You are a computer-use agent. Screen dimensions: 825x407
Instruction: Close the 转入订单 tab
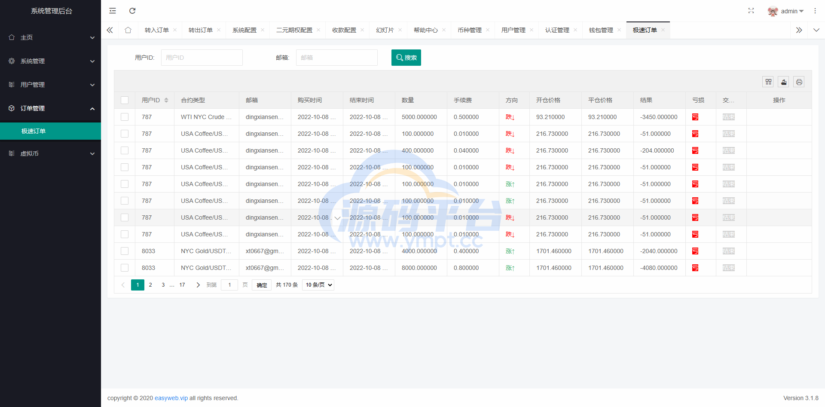[x=175, y=30]
